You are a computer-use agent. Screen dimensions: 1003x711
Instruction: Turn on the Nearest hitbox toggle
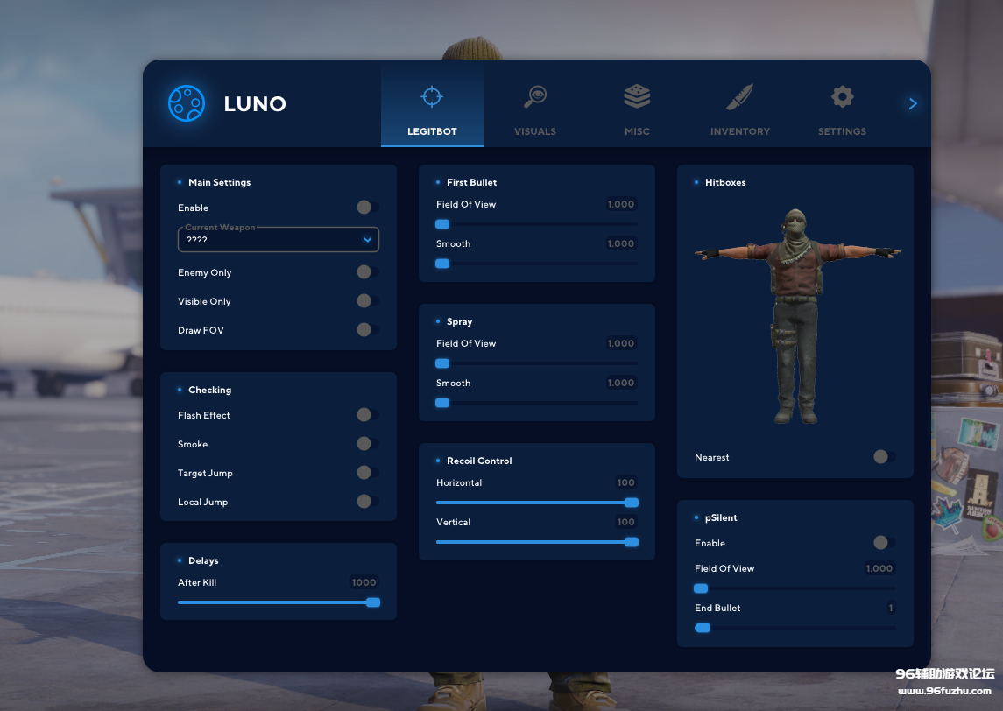point(883,457)
